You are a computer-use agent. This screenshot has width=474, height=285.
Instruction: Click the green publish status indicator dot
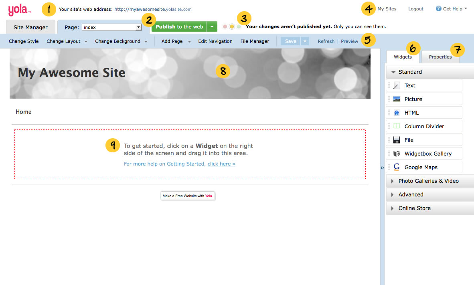point(239,26)
